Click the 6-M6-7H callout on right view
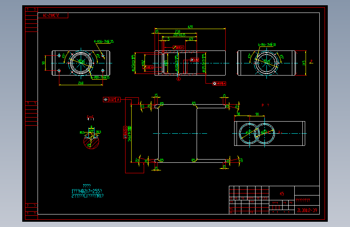 pyautogui.click(x=267, y=45)
